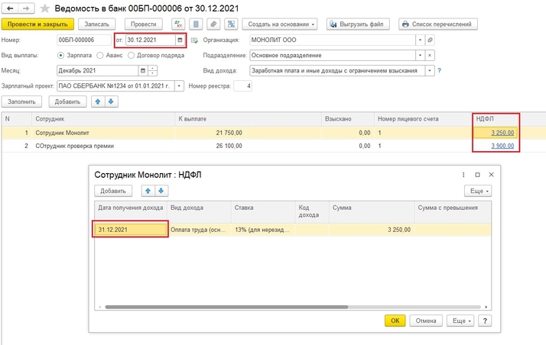Open the Создать на основании menu
The image size is (546, 345).
click(281, 24)
